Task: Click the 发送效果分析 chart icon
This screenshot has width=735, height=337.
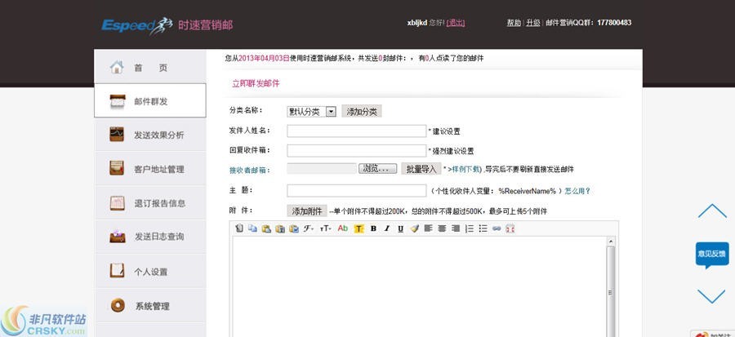Action: pos(117,135)
